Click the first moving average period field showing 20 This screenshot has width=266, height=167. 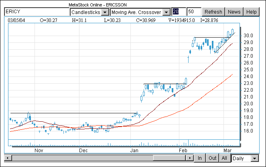point(179,12)
